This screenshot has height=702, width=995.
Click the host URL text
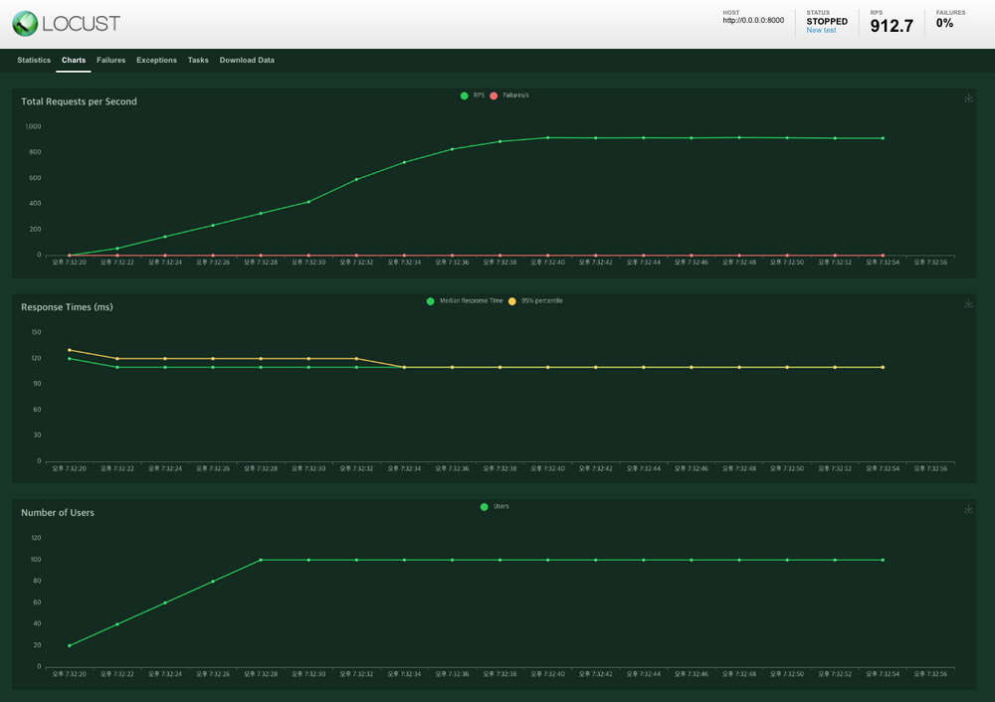point(753,21)
